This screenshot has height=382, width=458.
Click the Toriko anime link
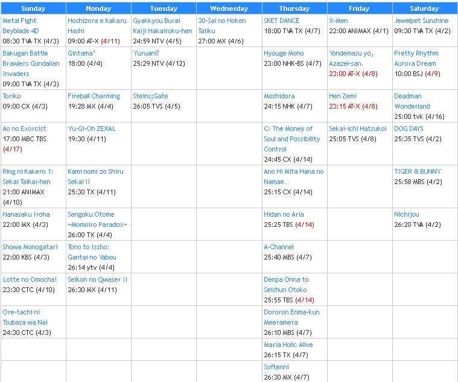tap(11, 96)
